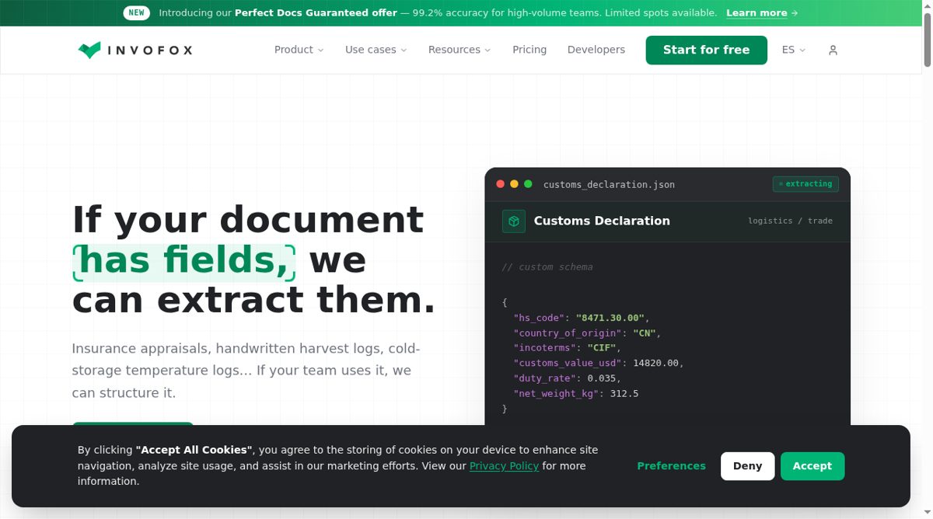This screenshot has width=933, height=519.
Task: Open the Developers page
Action: [x=596, y=50]
